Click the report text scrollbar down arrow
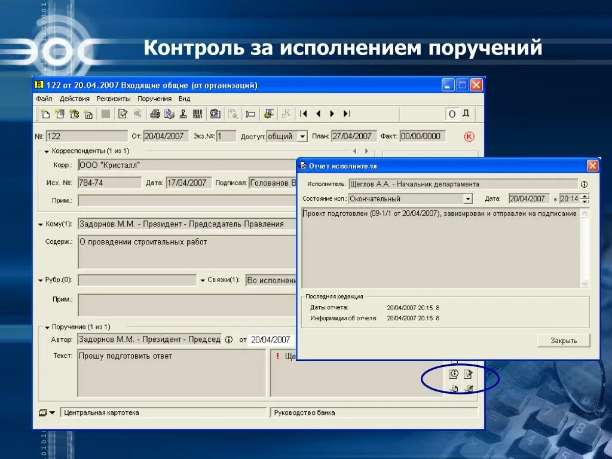Viewport: 612px width, 459px height. 585,283
